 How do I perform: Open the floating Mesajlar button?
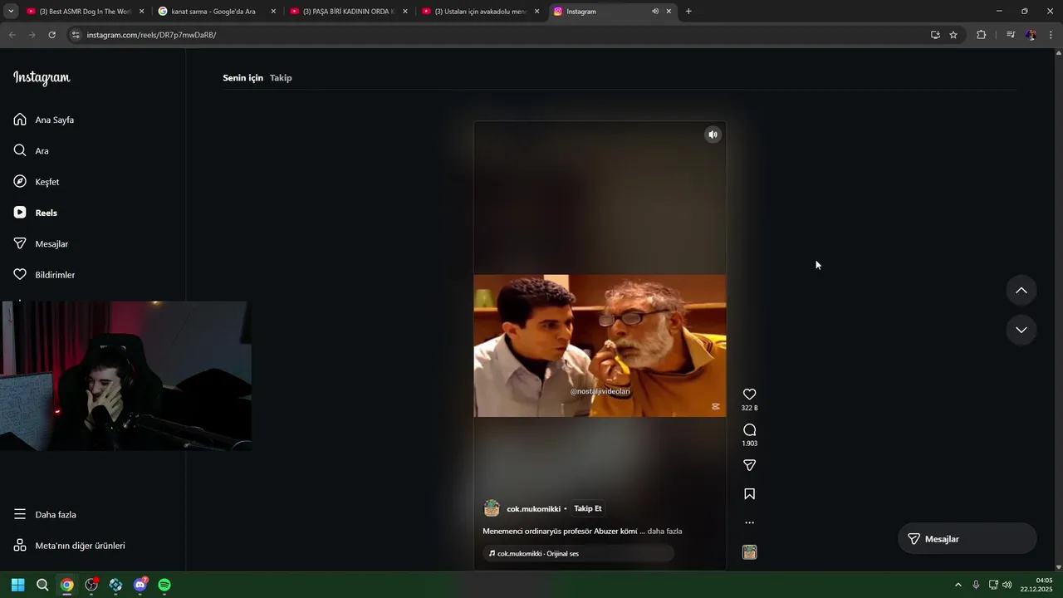[x=967, y=539]
